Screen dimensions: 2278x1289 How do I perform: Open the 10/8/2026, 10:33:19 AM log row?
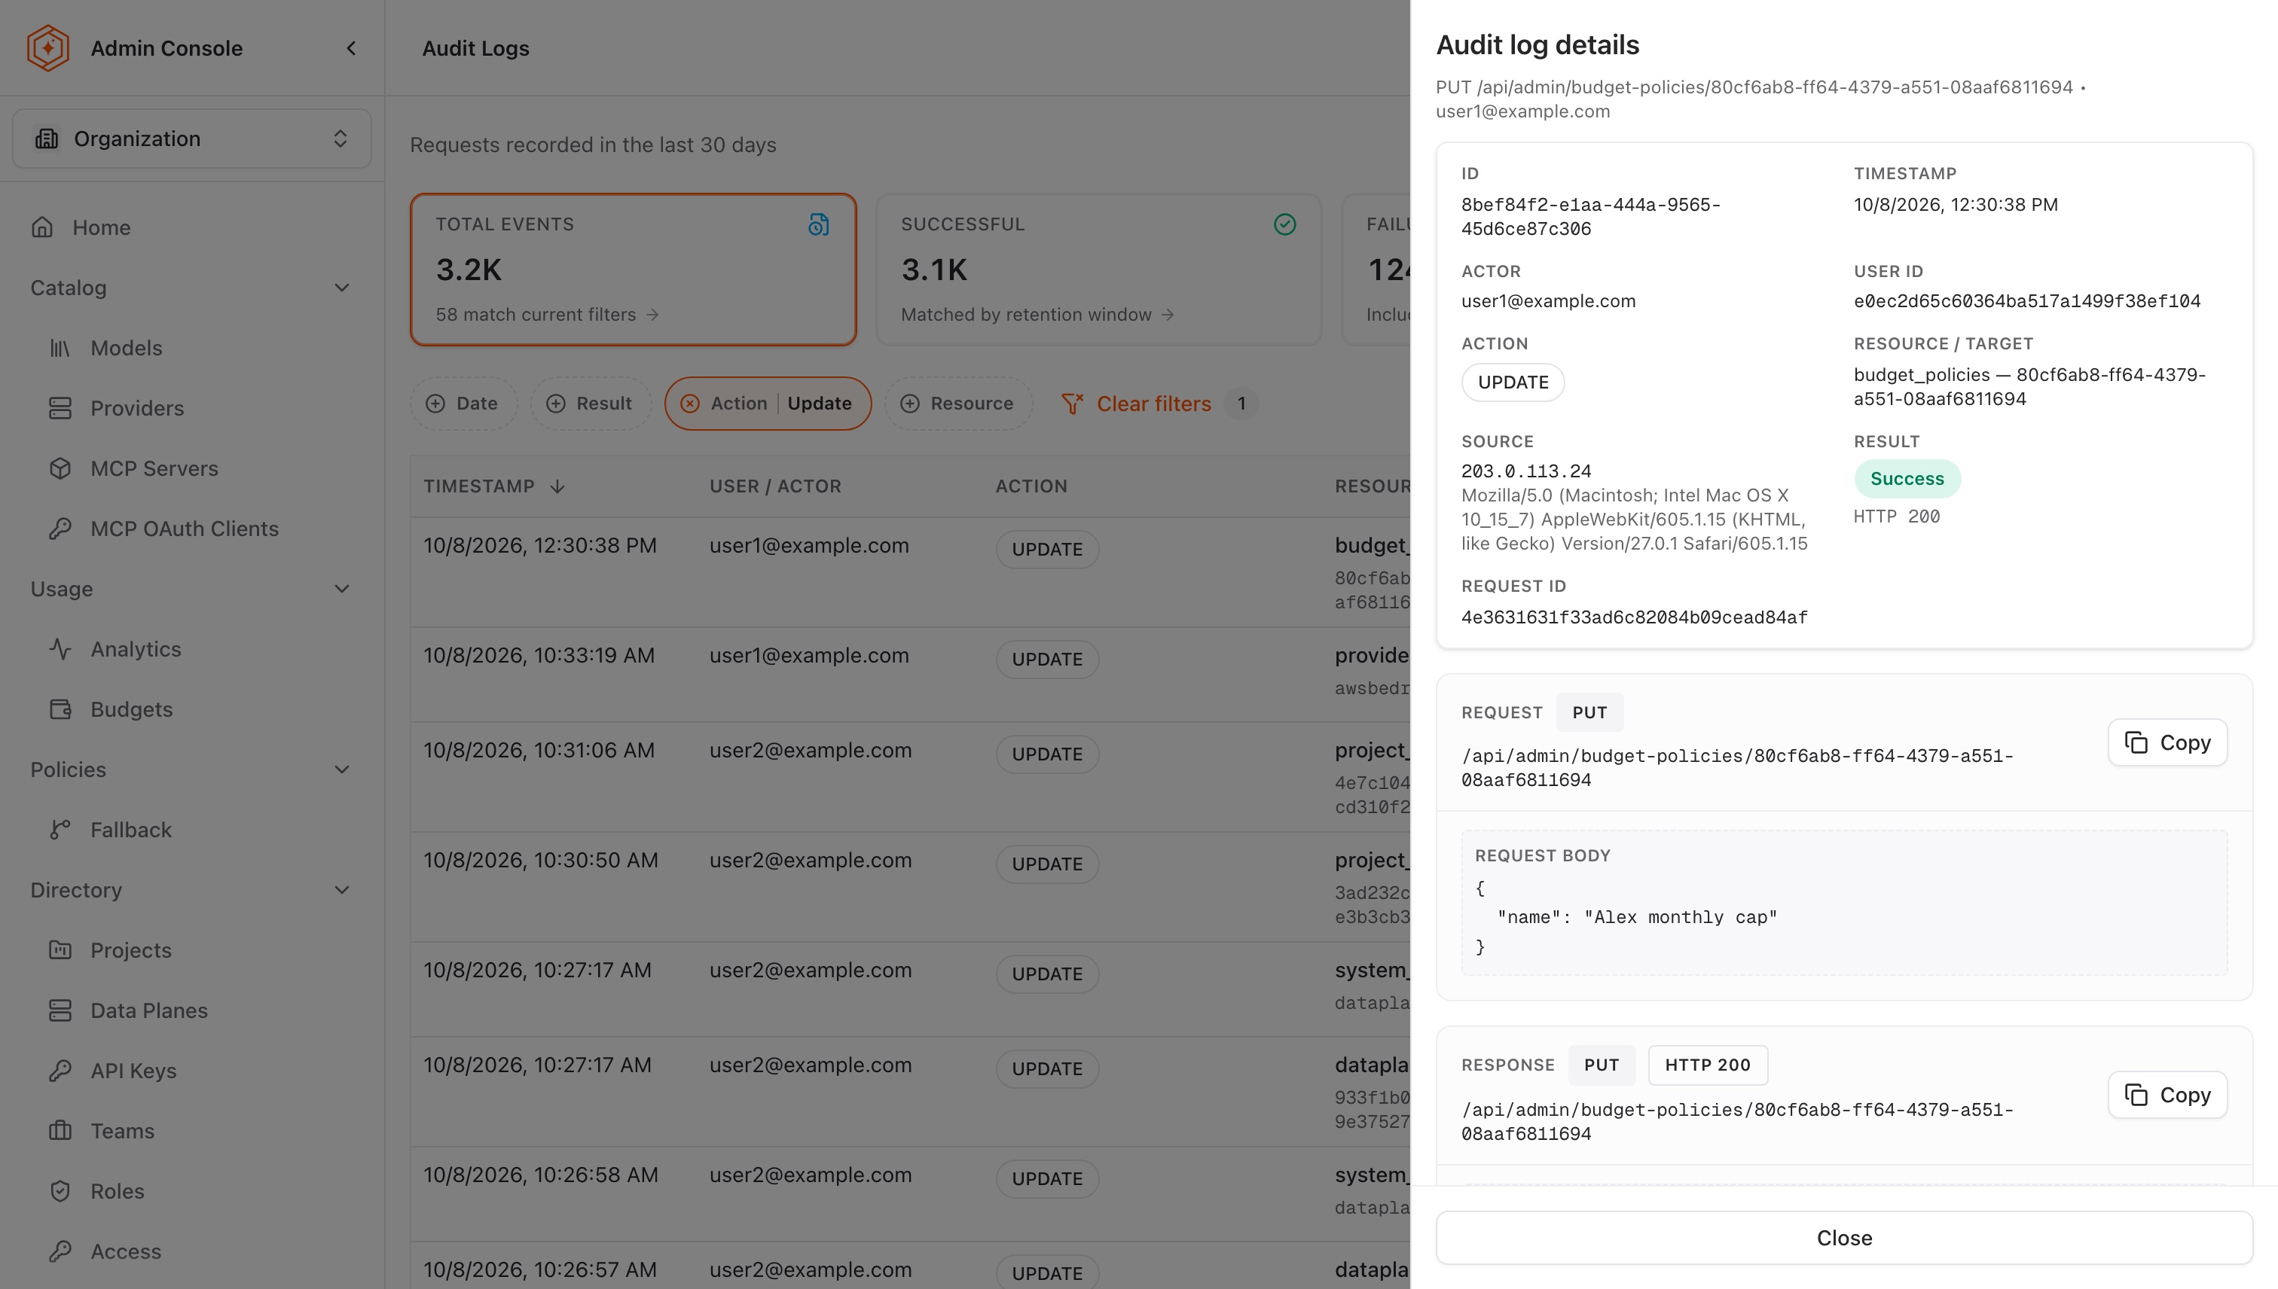point(909,675)
